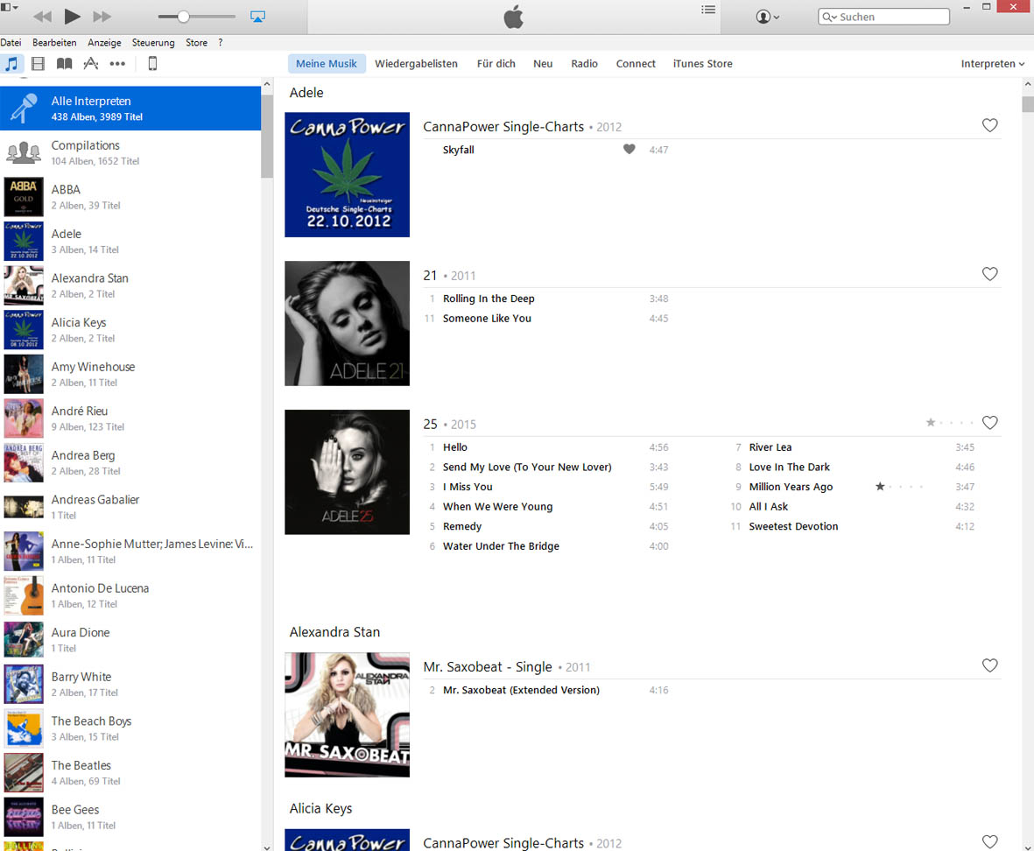Open the iTunes Store tab
Viewport: 1034px width, 851px height.
tap(702, 63)
